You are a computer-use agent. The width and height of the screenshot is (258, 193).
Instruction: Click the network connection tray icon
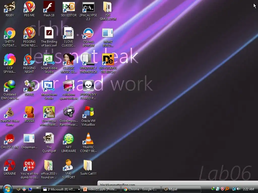click(x=234, y=189)
